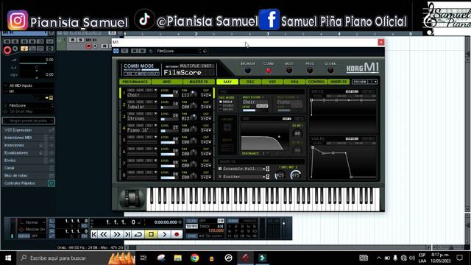Open the OUT 3+4 dropdown for the Tubular timbre
471x265 pixels.
(206, 107)
